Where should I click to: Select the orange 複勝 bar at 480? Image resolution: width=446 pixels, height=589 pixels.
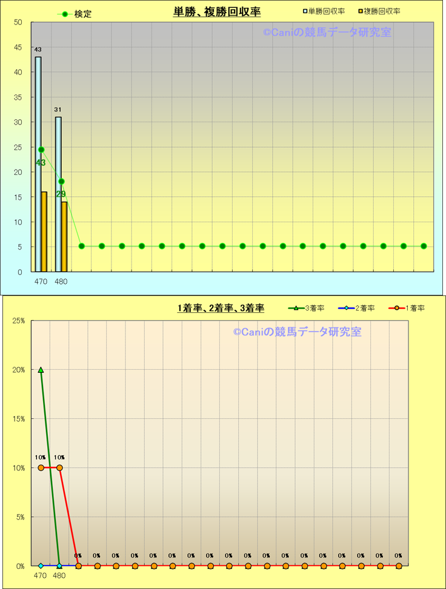click(64, 236)
